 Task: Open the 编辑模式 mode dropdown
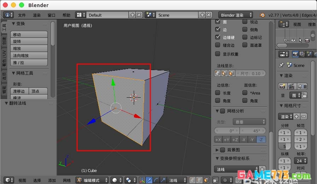92,180
